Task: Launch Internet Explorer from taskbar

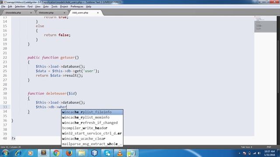Action: point(18,153)
